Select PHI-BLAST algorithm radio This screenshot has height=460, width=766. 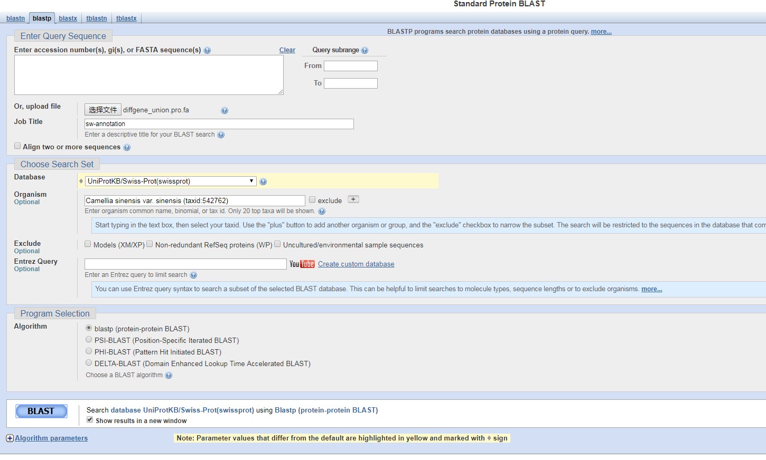[x=89, y=351]
